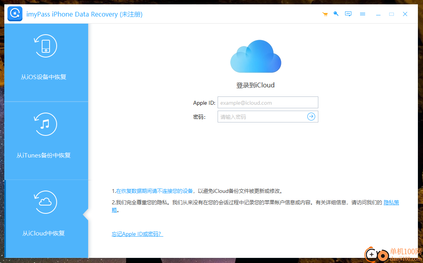Click the iTunes backup music note icon
Image resolution: width=423 pixels, height=263 pixels.
pyautogui.click(x=45, y=124)
